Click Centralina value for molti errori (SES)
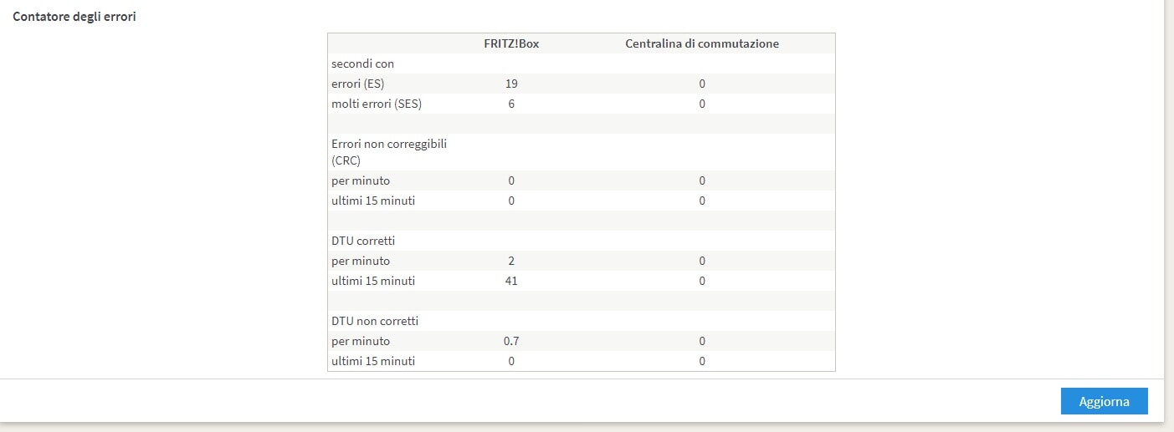This screenshot has width=1174, height=432. [702, 104]
